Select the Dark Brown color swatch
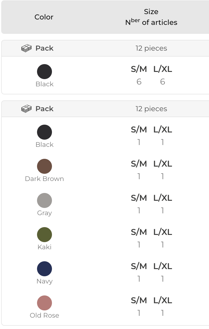 44,166
